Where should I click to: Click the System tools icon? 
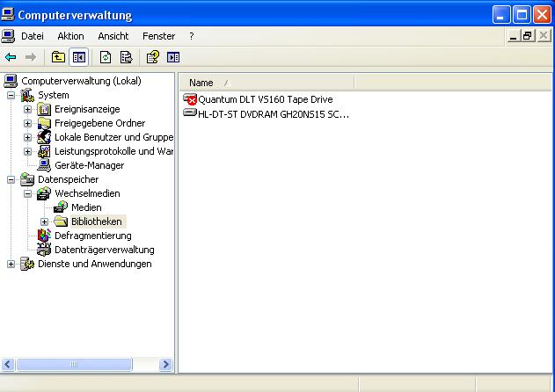coord(27,95)
